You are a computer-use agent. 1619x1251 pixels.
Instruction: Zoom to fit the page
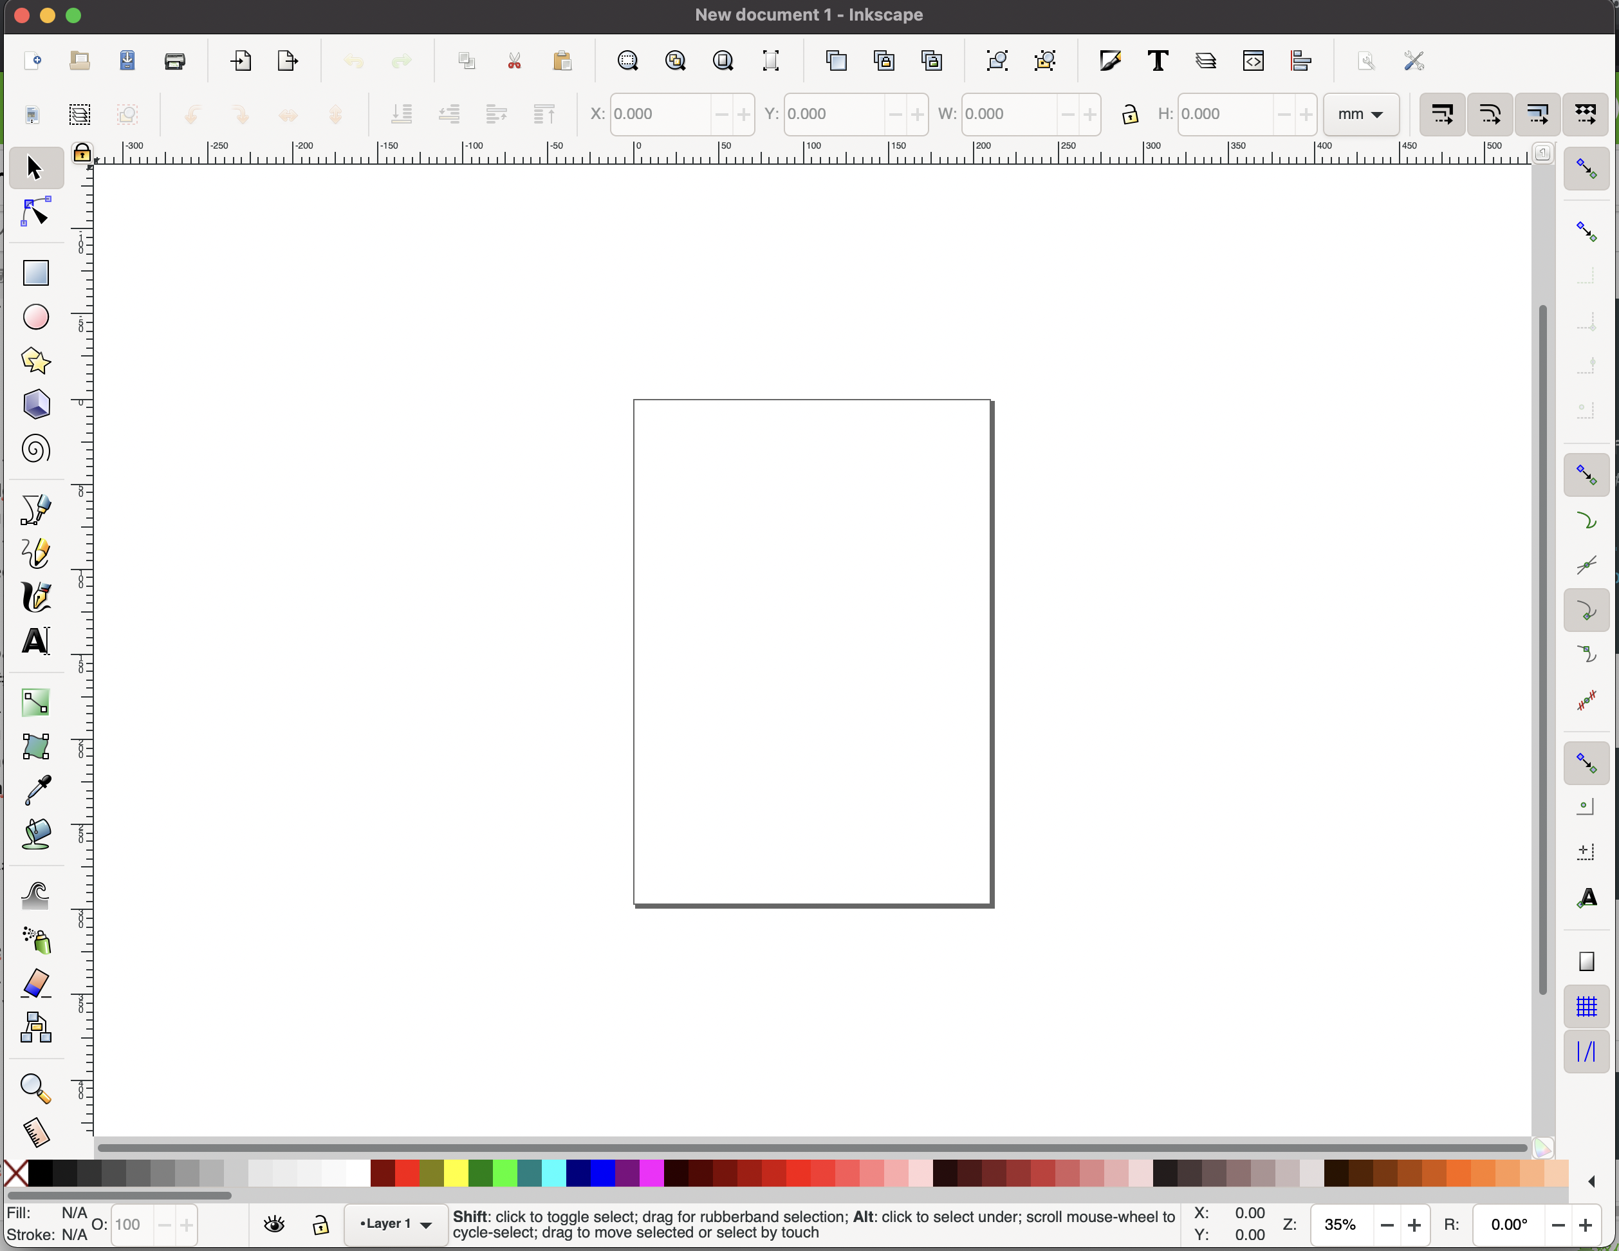coord(723,60)
